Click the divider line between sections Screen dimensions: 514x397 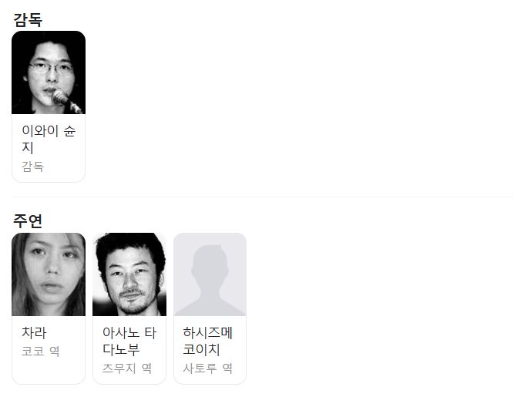click(x=263, y=197)
